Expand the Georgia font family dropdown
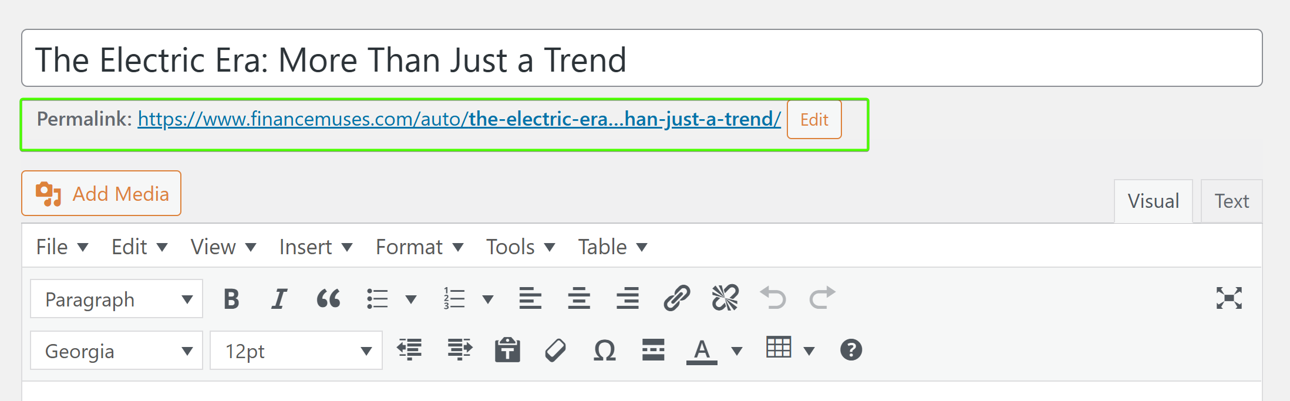Image resolution: width=1290 pixels, height=401 pixels. click(x=116, y=351)
